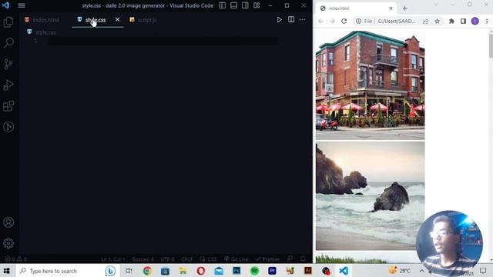Click the Prettier status bar item

tap(267, 259)
